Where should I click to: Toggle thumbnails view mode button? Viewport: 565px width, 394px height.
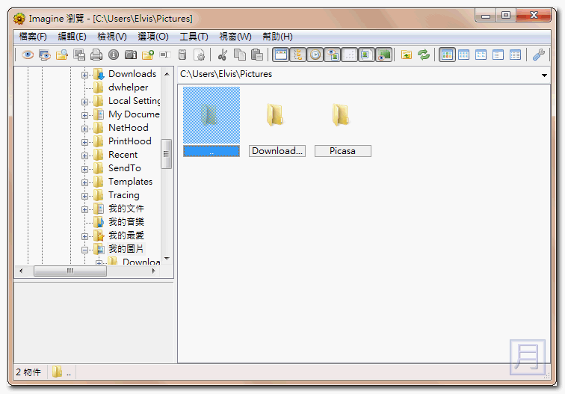[x=447, y=55]
